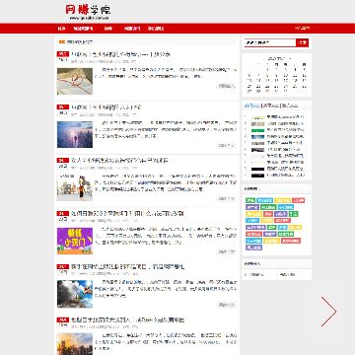Image resolution: width=355 pixels, height=355 pixels.
Task: Click read-more button of the stormy sky article
Action: pos(226,305)
